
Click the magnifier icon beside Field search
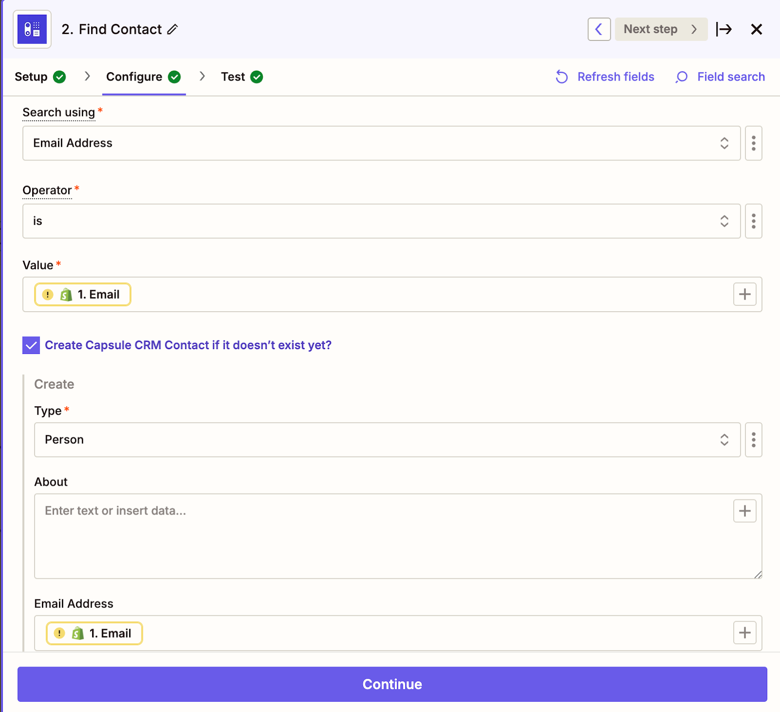[682, 77]
